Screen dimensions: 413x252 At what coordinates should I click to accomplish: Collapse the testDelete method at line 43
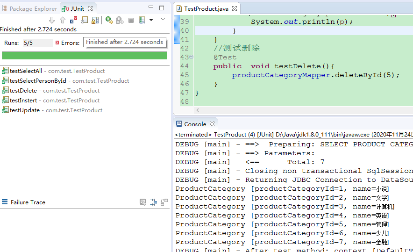point(192,57)
